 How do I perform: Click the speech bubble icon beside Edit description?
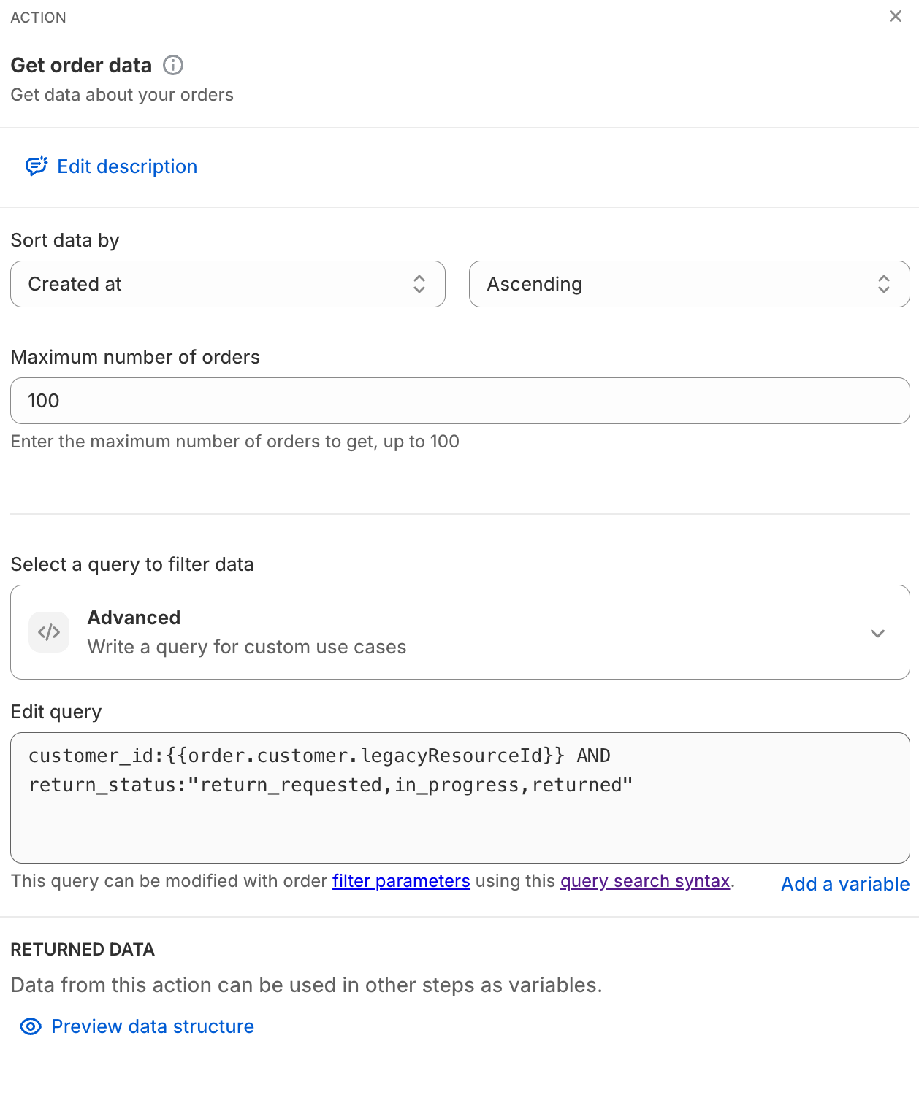click(x=37, y=166)
